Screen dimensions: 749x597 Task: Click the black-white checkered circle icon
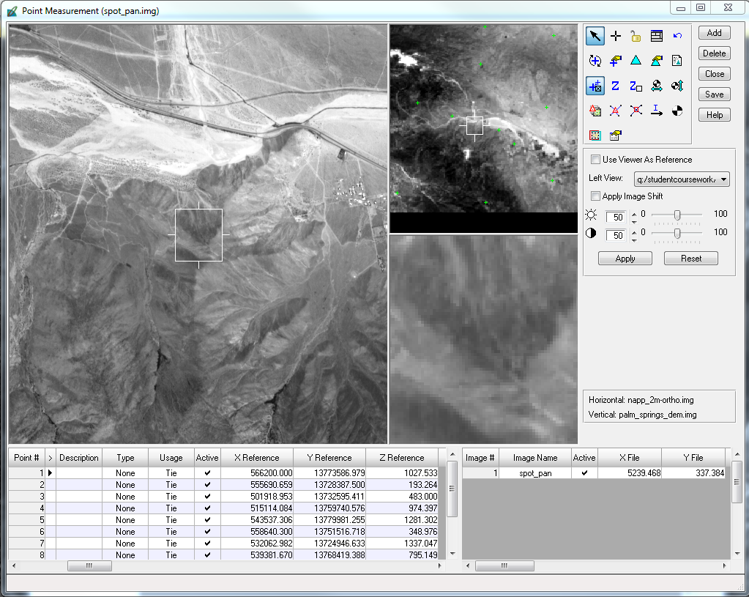(x=677, y=111)
